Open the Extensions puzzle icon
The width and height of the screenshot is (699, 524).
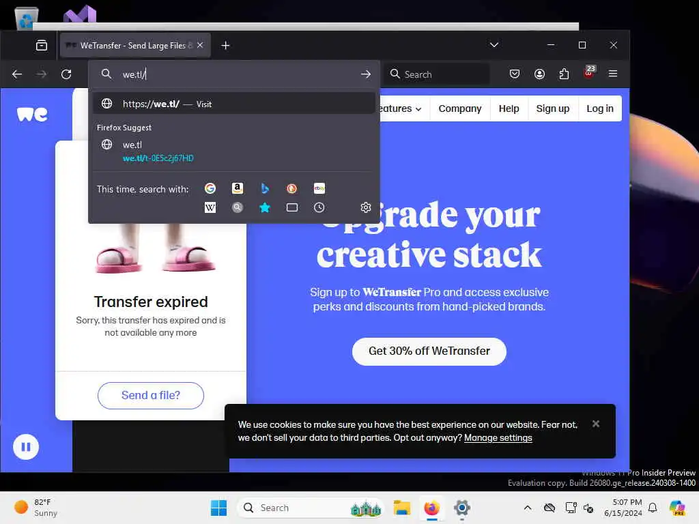(564, 74)
